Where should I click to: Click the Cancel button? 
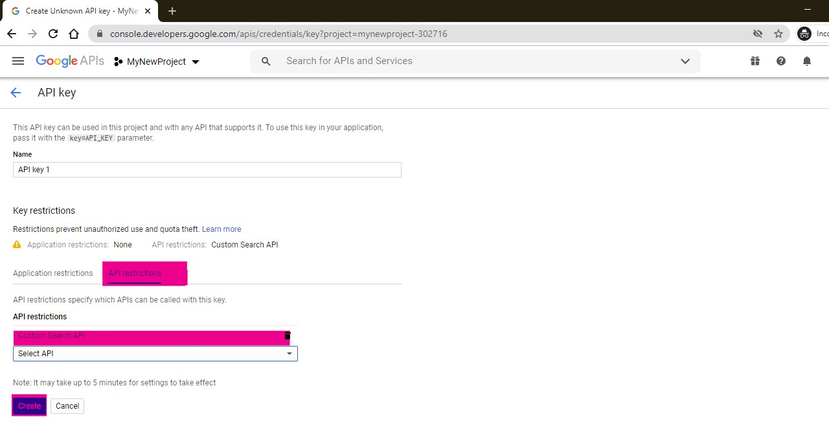pos(67,406)
